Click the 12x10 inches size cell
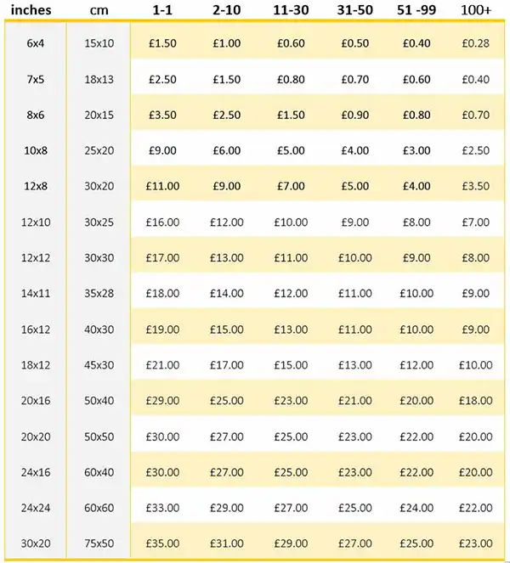 point(36,222)
